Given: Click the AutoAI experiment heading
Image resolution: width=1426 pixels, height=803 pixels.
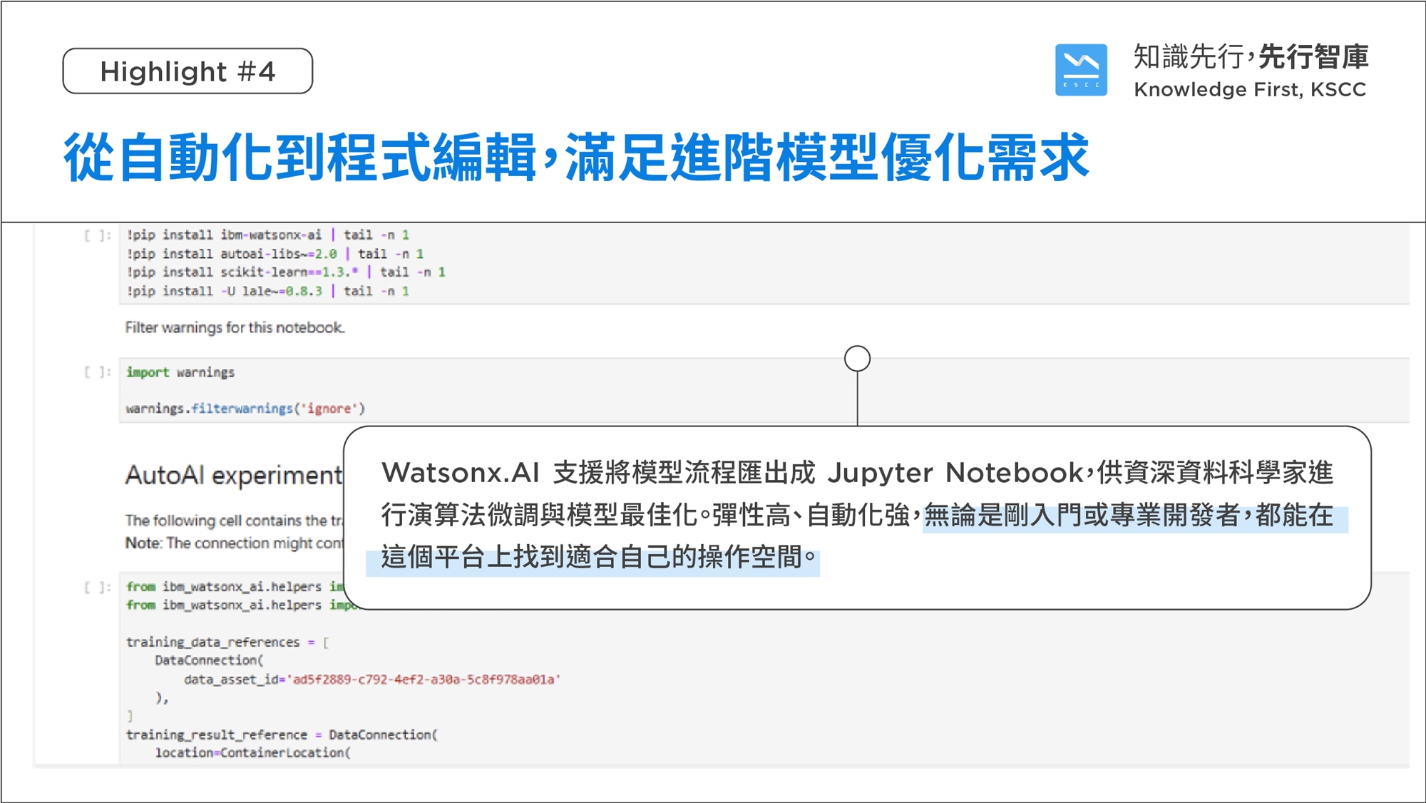Looking at the screenshot, I should 234,475.
